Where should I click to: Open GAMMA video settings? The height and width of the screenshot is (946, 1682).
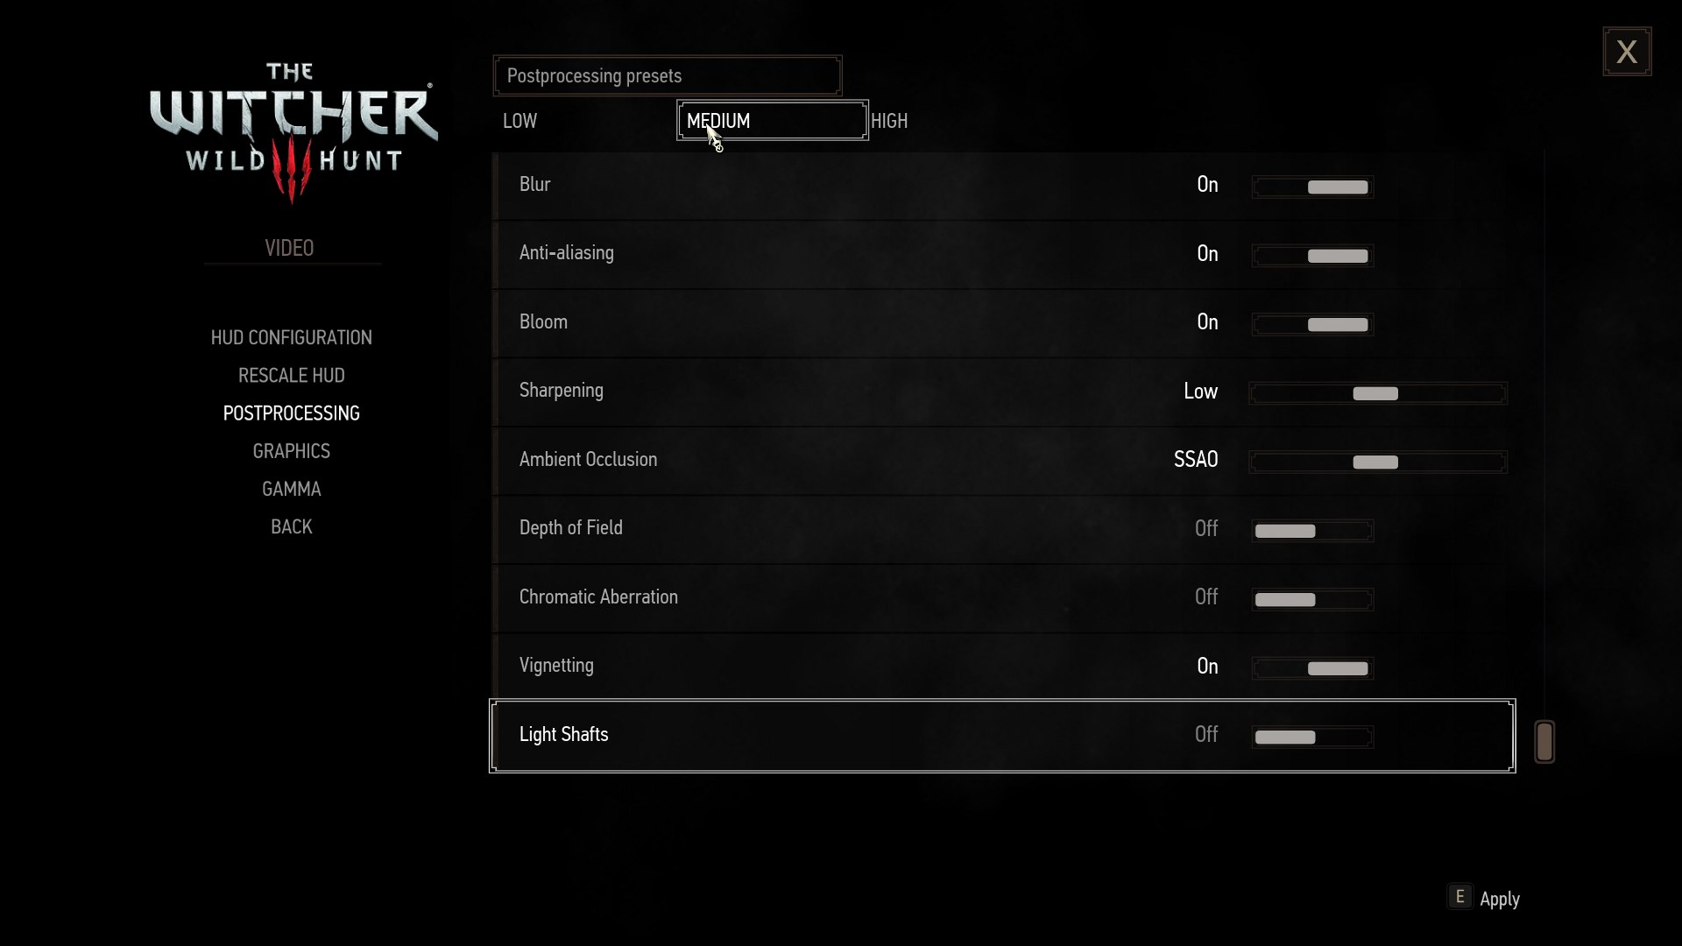291,489
